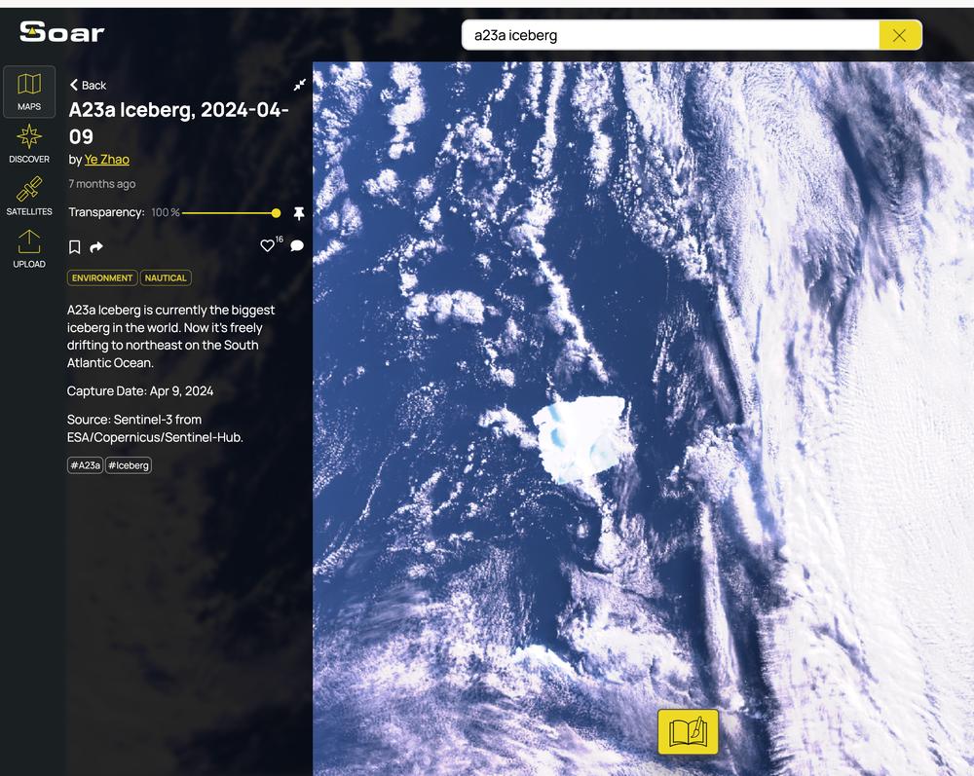Image resolution: width=974 pixels, height=776 pixels.
Task: Share this map via the arrow icon
Action: pyautogui.click(x=96, y=247)
